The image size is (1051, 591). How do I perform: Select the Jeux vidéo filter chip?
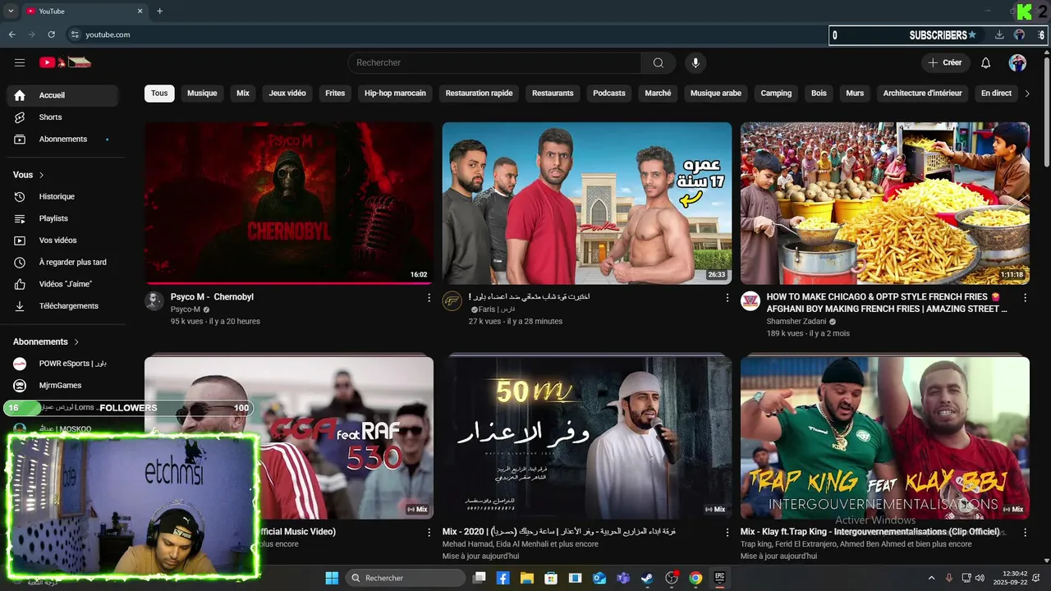point(287,94)
